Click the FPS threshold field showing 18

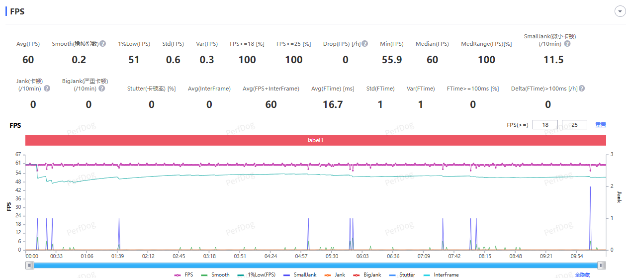(x=545, y=125)
